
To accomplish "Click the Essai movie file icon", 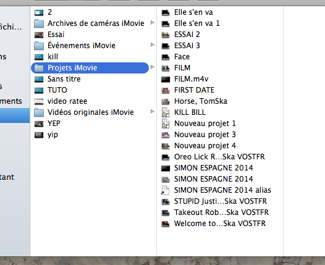I will coord(39,35).
